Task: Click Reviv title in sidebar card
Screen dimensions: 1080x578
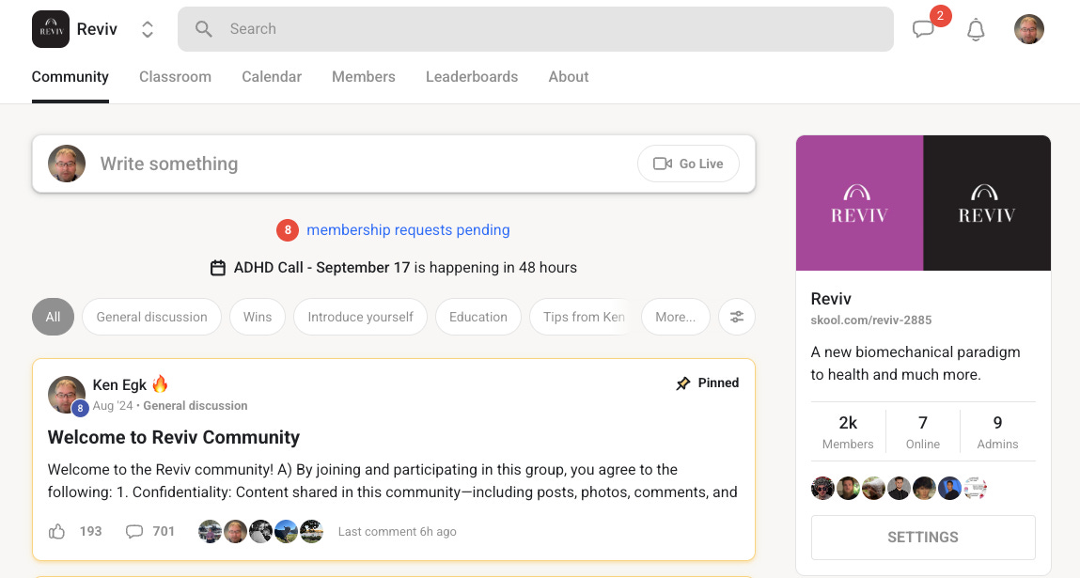Action: coord(831,299)
